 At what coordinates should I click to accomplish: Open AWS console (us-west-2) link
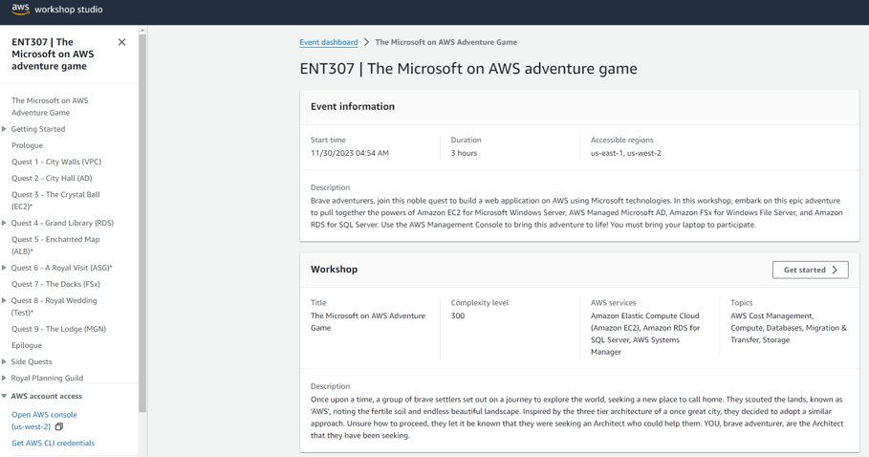click(x=44, y=421)
